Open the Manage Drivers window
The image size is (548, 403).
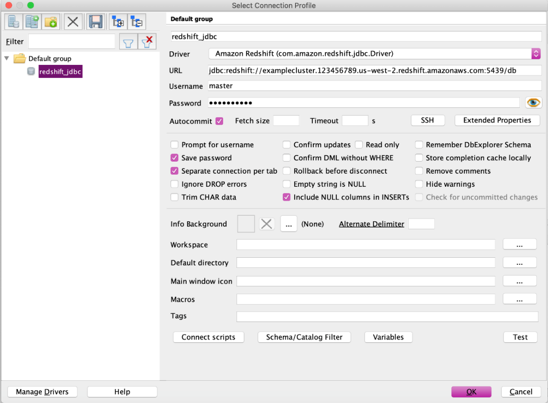[42, 391]
